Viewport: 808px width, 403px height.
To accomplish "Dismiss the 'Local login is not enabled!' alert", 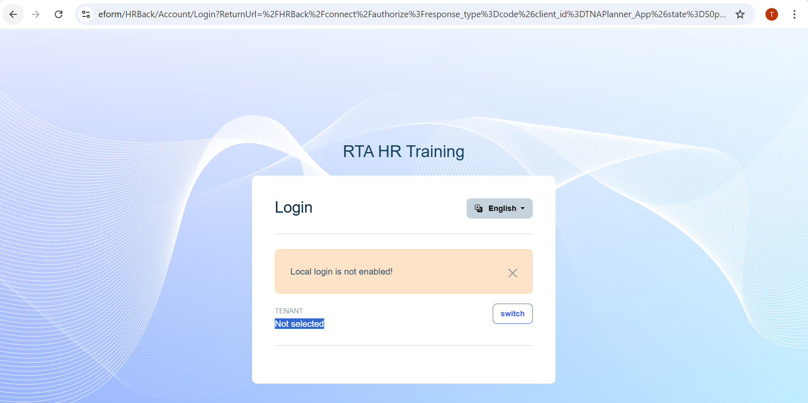I will [512, 273].
